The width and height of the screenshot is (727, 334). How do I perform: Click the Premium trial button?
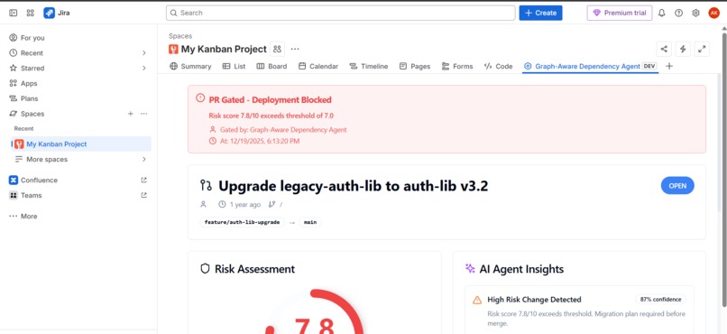tap(620, 13)
